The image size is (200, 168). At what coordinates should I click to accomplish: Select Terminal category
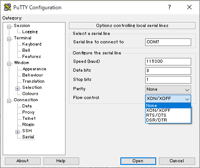[x=23, y=38]
